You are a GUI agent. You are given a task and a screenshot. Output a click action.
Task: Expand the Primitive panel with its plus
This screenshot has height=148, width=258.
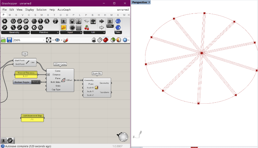pyautogui.click(x=58, y=32)
